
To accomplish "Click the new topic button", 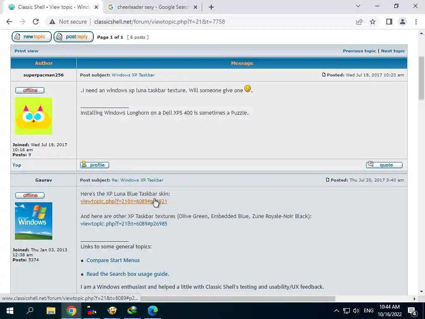I will pyautogui.click(x=32, y=37).
